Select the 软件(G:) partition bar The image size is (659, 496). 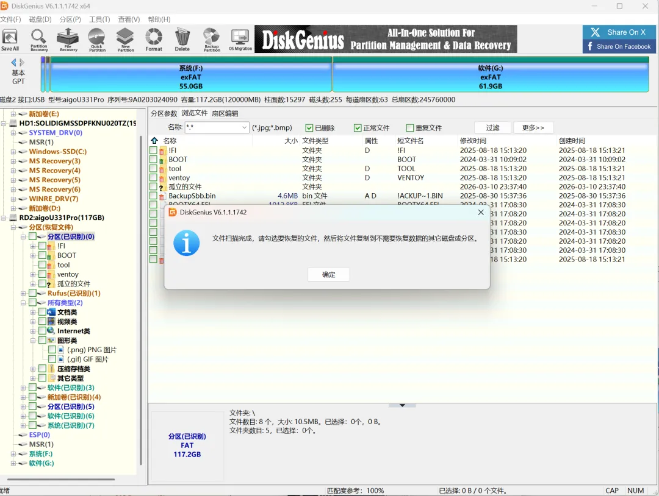click(x=491, y=75)
